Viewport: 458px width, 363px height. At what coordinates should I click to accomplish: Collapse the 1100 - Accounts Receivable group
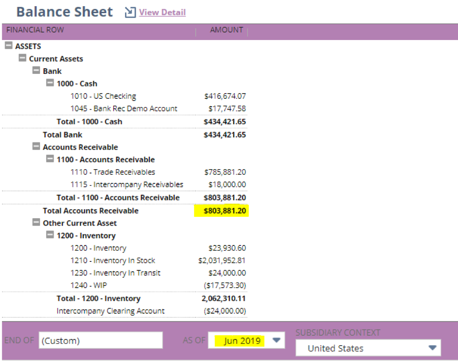(x=50, y=159)
